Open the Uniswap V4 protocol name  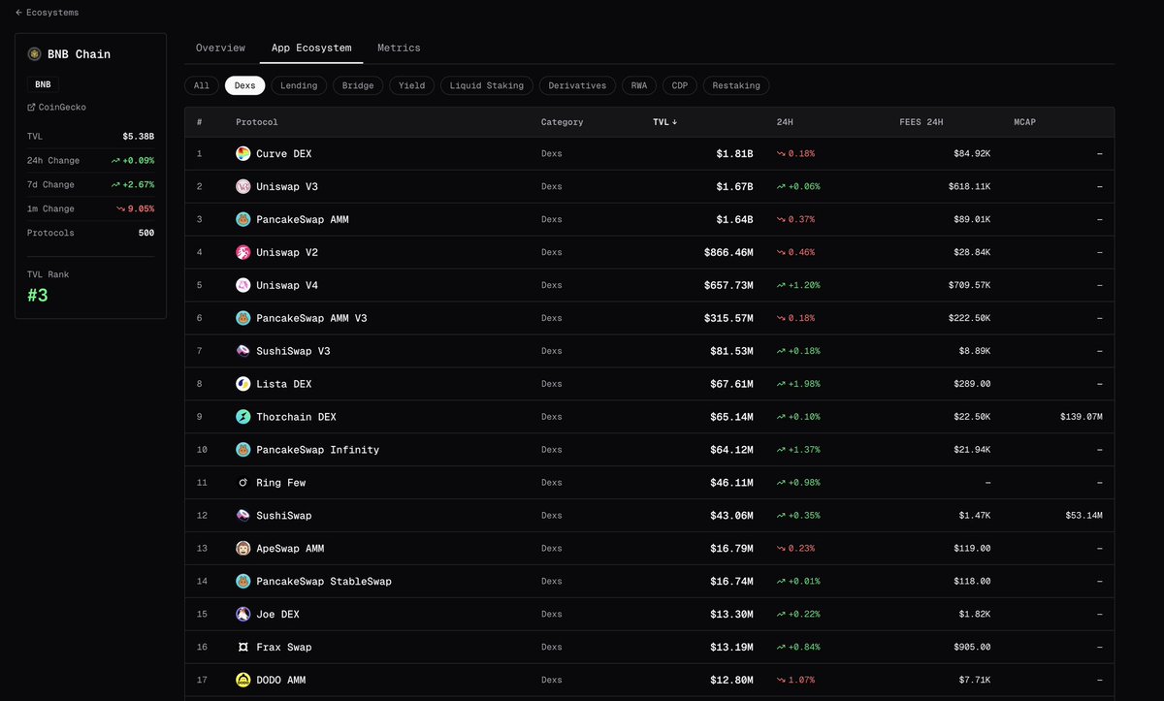point(287,286)
